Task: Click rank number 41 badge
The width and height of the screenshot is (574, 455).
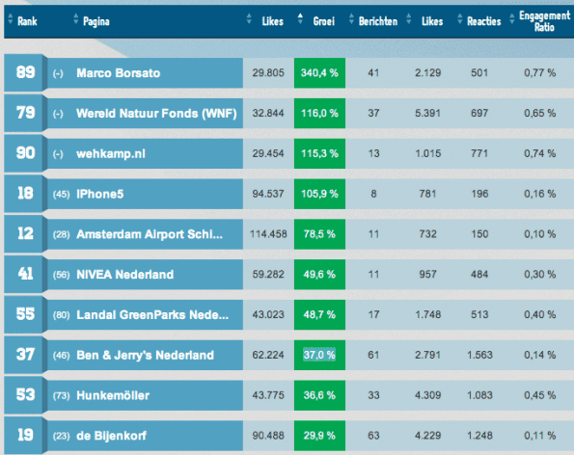Action: [x=26, y=274]
